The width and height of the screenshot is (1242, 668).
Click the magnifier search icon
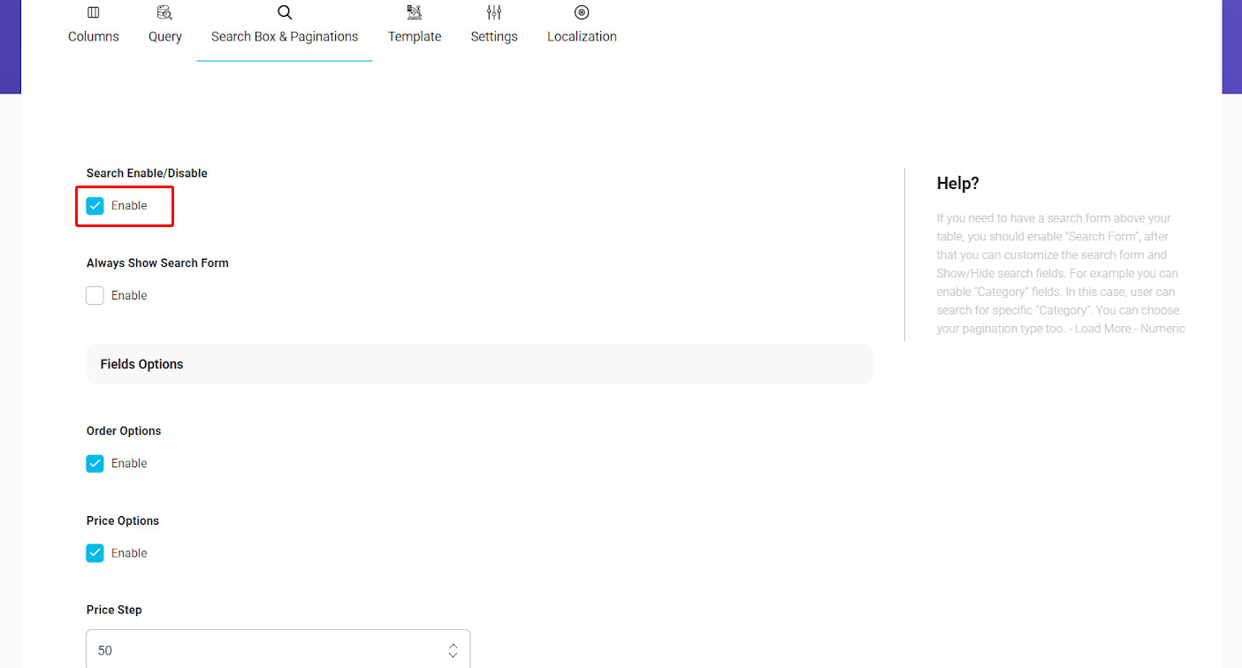pos(285,12)
